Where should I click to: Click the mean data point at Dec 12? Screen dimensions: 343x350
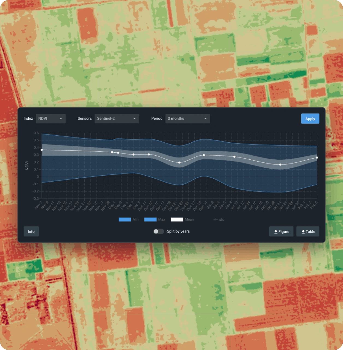pyautogui.click(x=149, y=154)
